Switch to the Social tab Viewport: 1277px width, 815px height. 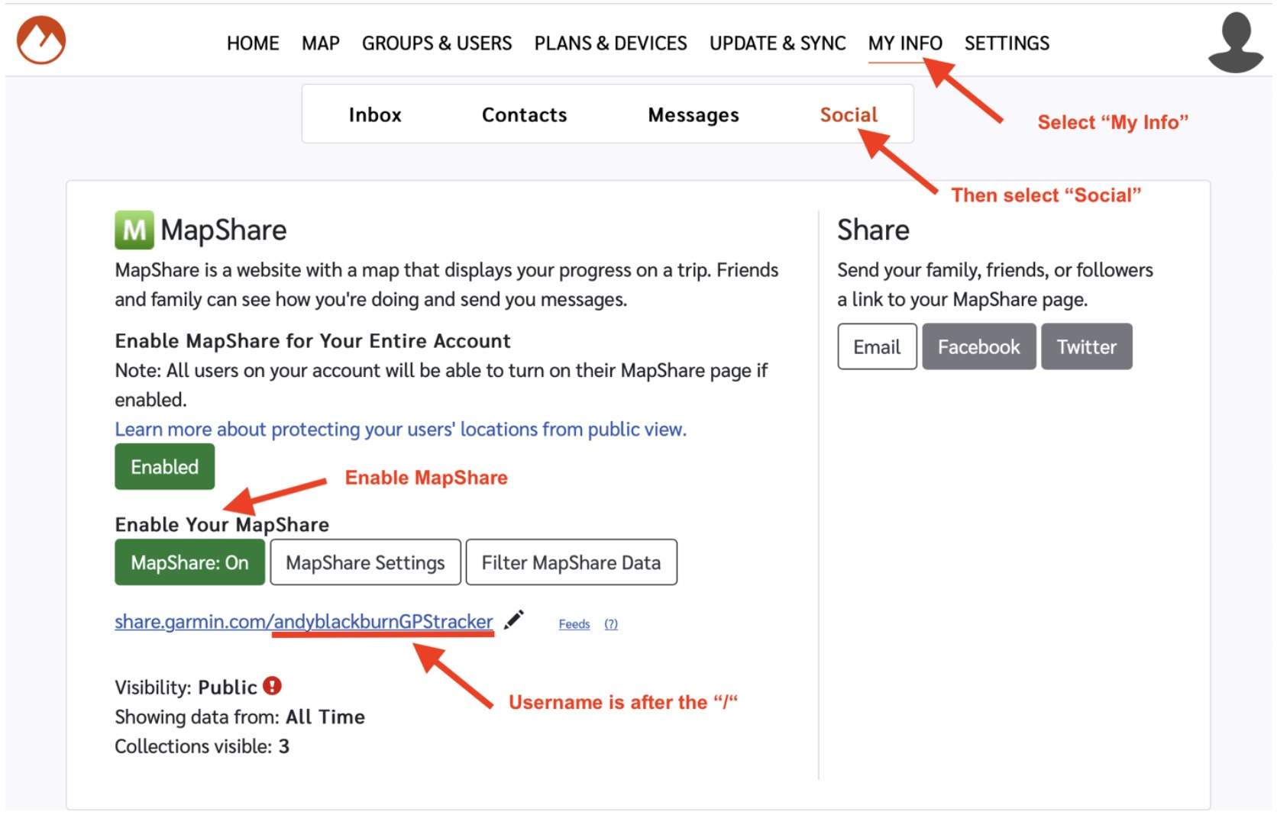[x=849, y=114]
